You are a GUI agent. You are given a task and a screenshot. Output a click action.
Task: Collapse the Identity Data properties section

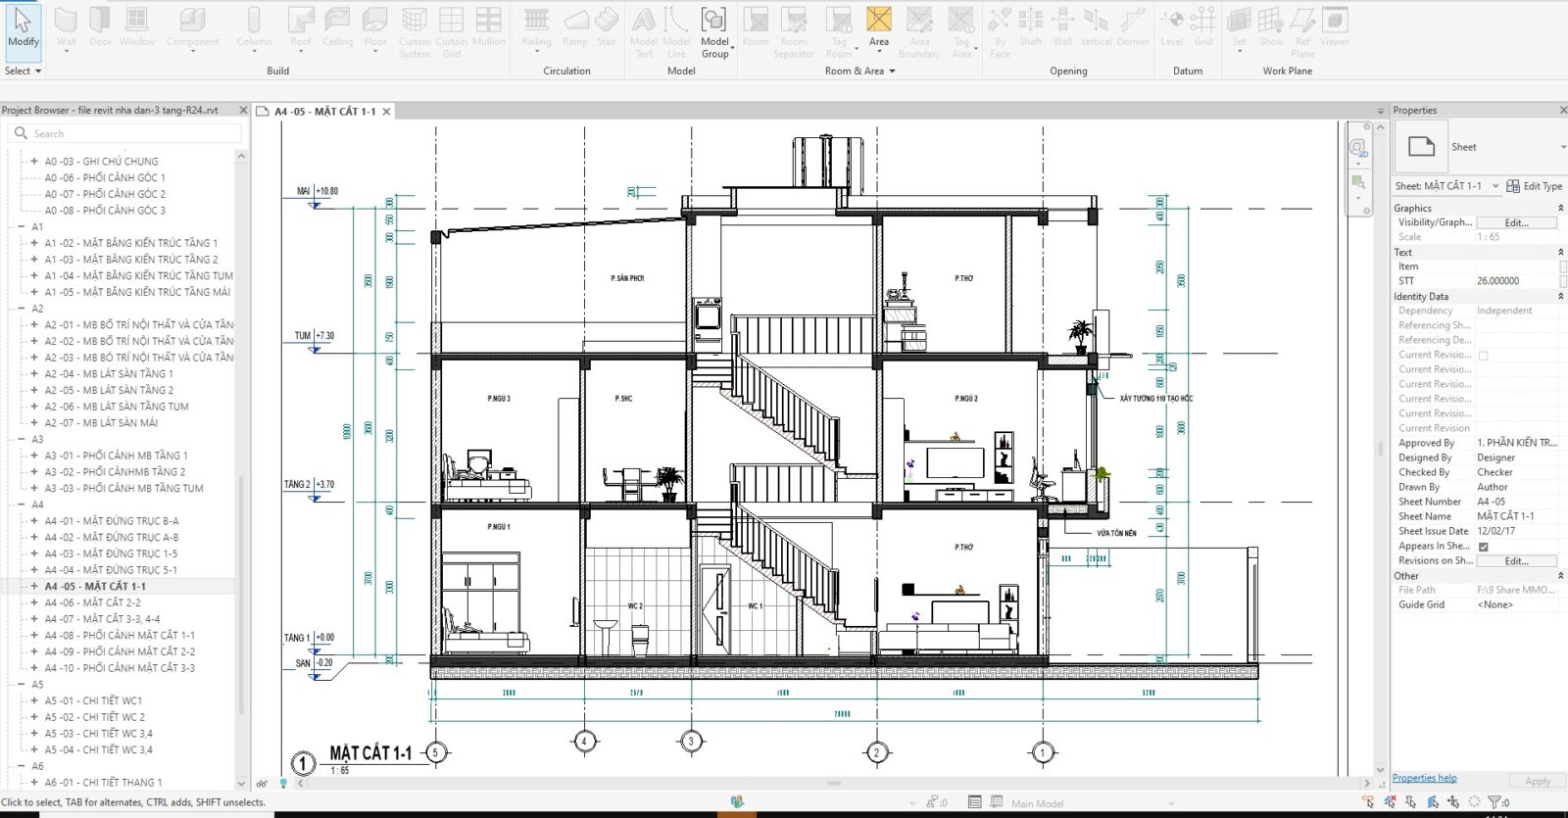1561,296
